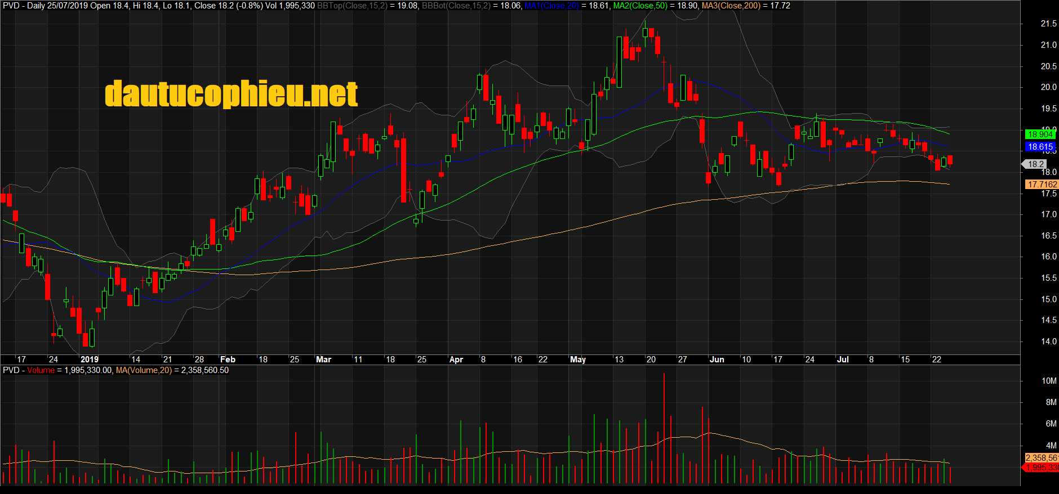Click the red Volume label in lower pane
Viewport: 1059px width, 494px height.
(x=41, y=370)
